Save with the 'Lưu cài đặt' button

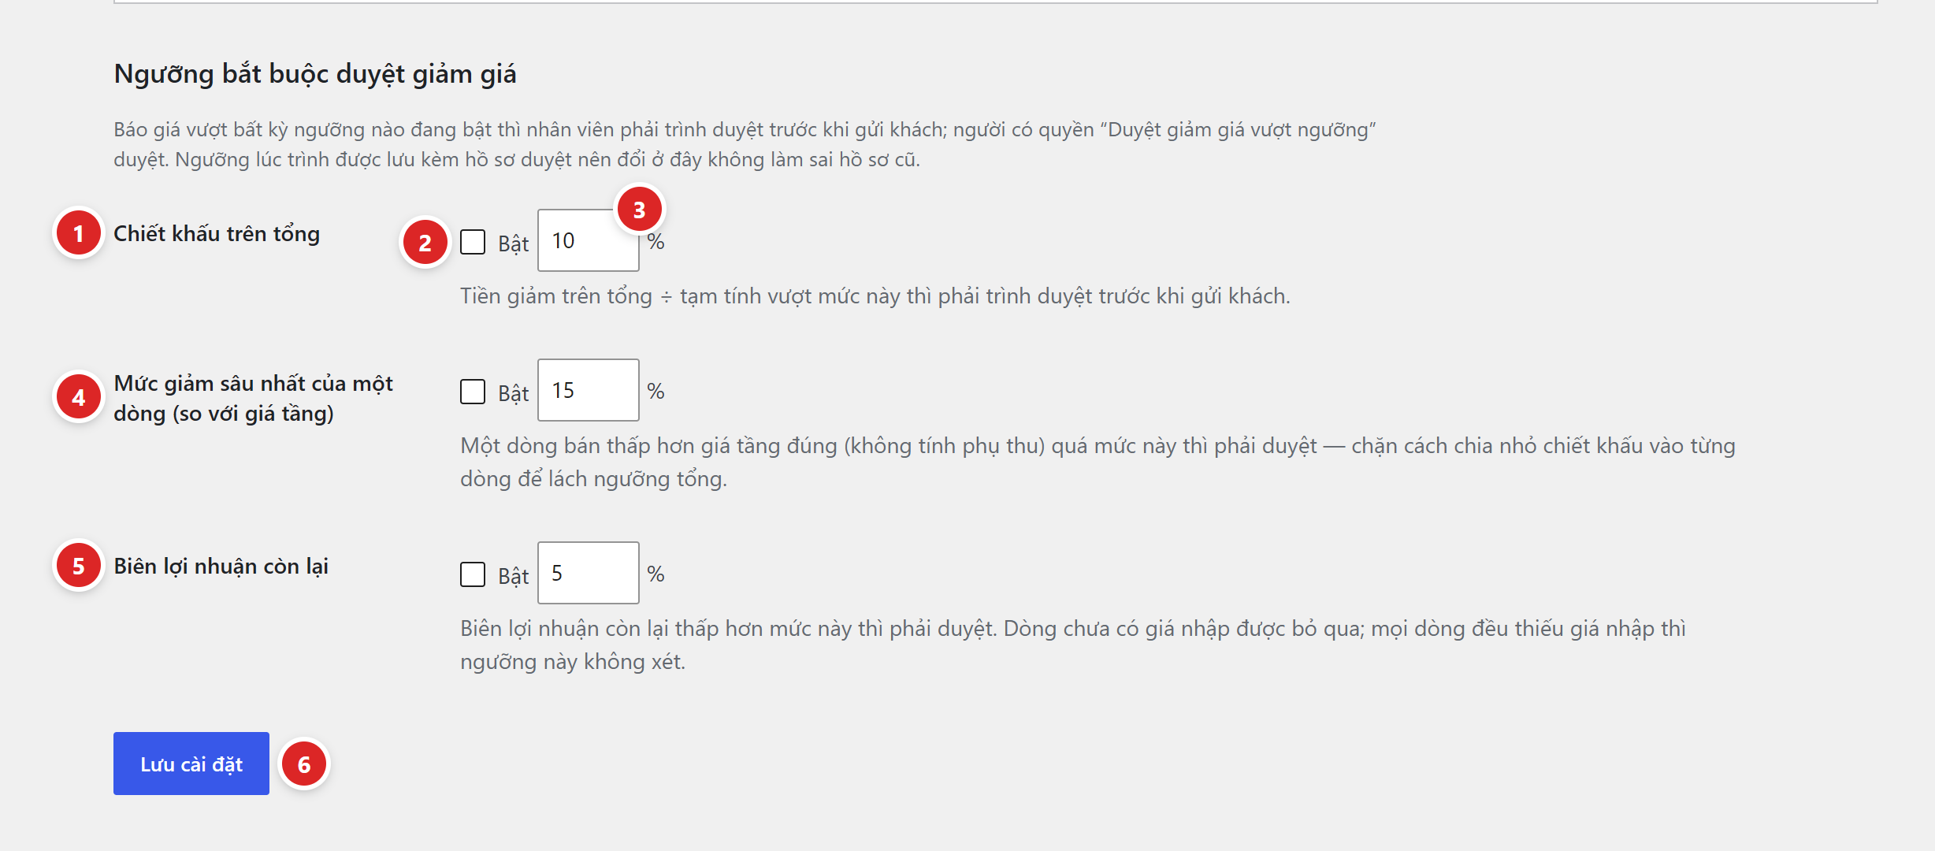[x=191, y=764]
